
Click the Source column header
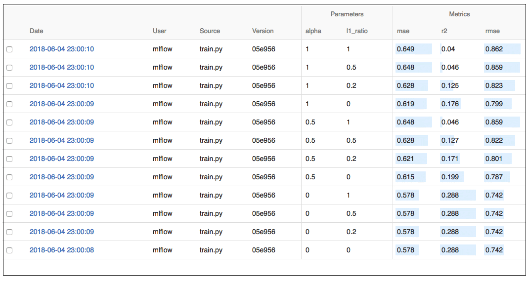(210, 31)
